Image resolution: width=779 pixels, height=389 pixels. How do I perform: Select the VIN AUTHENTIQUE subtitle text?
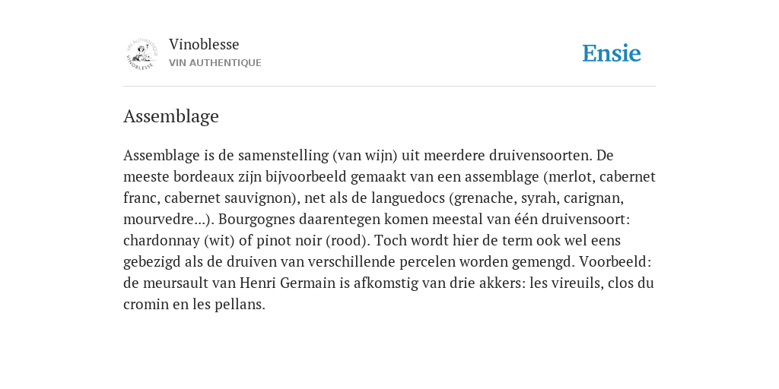[215, 63]
